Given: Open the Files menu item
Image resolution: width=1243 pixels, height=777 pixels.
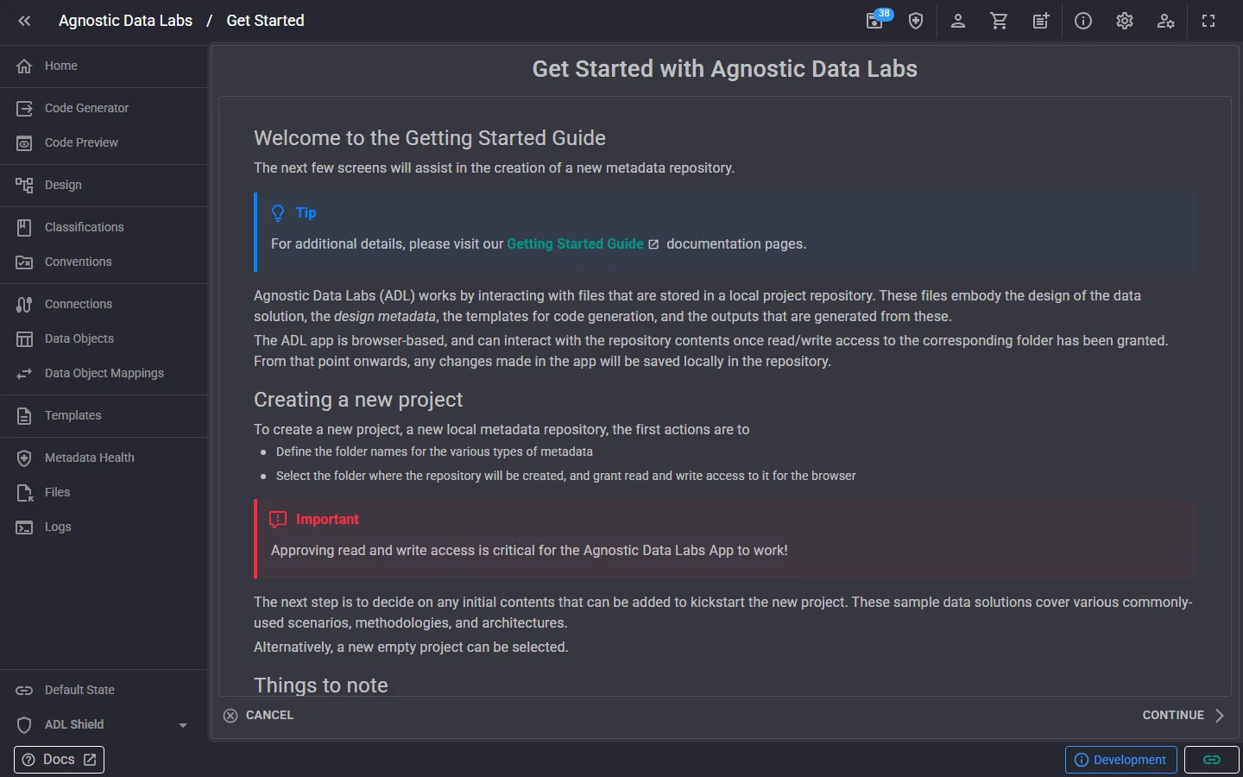Looking at the screenshot, I should tap(104, 492).
